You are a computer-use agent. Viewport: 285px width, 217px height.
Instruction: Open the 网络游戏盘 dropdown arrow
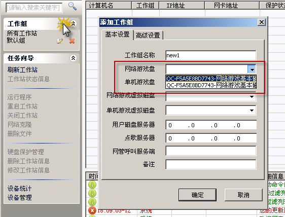pos(252,69)
